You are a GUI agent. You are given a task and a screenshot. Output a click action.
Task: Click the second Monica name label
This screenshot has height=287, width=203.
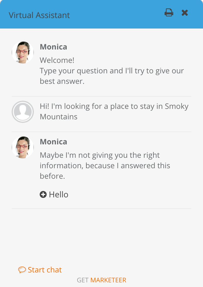pyautogui.click(x=53, y=142)
